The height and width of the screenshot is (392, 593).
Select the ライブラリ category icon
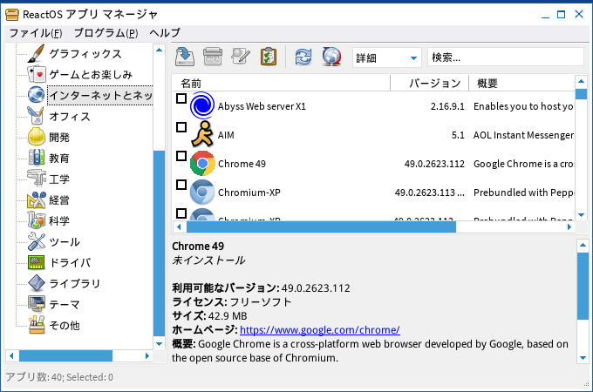pos(37,283)
